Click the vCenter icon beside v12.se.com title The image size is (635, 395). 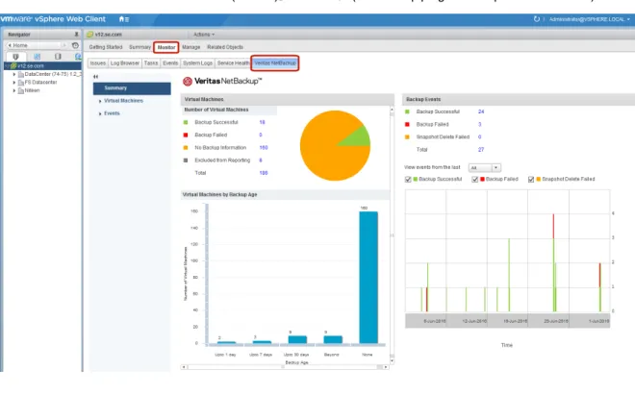(x=89, y=35)
